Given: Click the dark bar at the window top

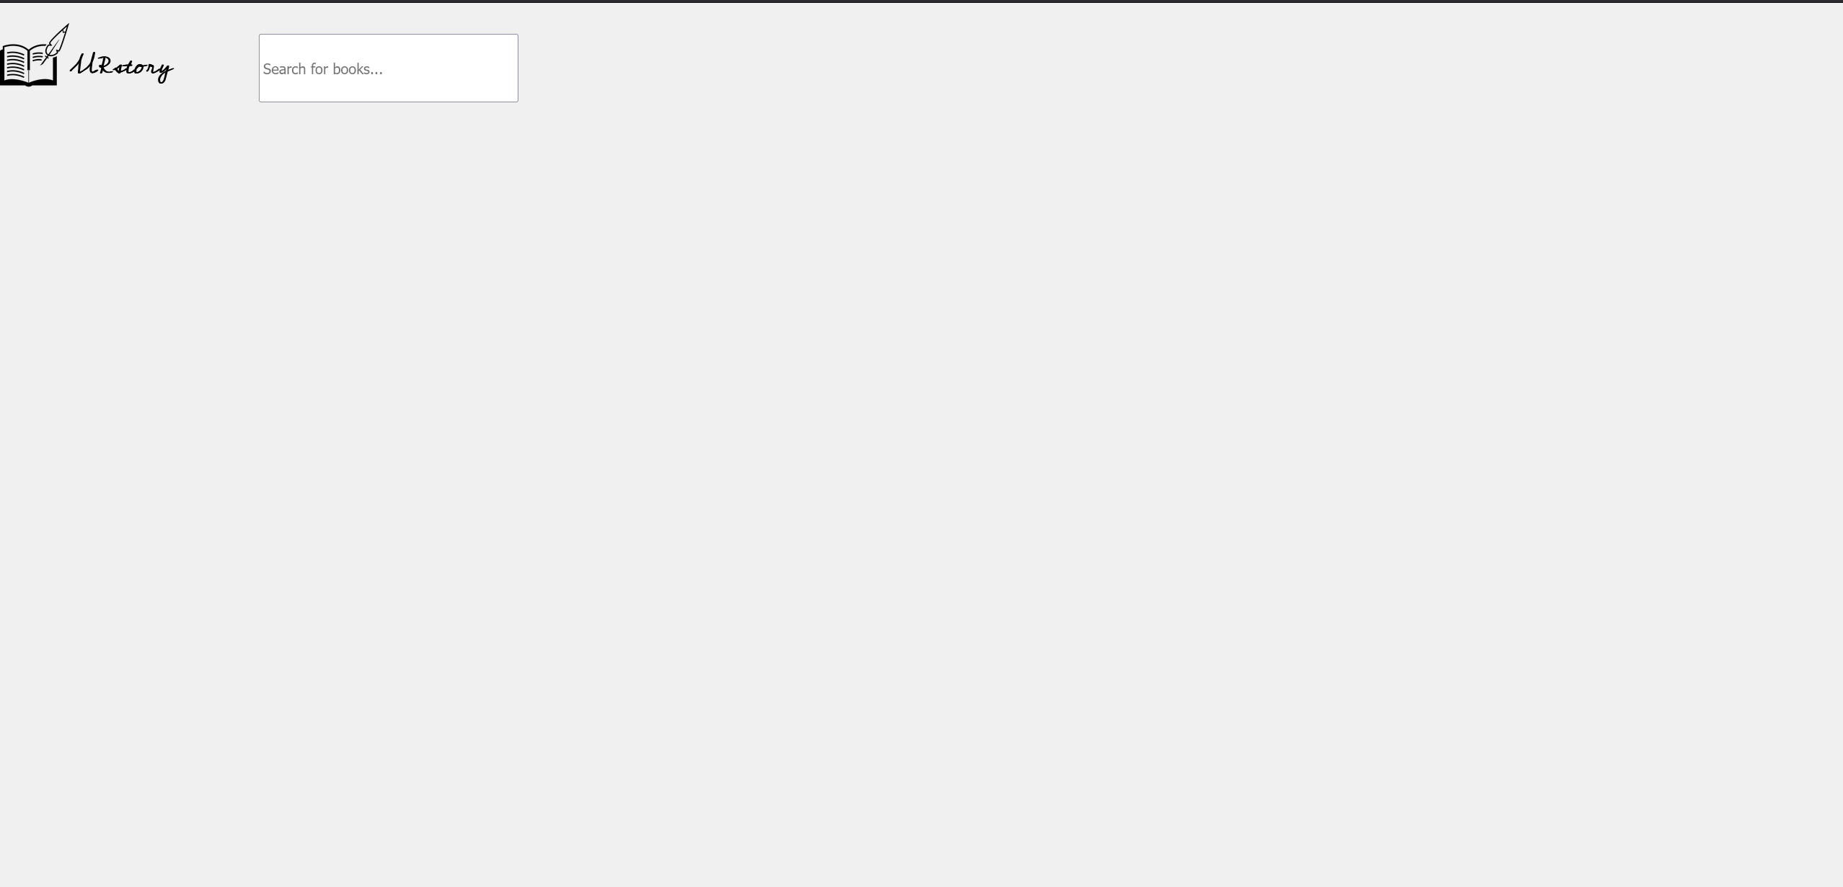Looking at the screenshot, I should [921, 1].
